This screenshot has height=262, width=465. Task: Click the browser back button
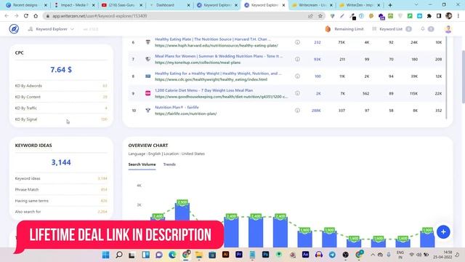pyautogui.click(x=7, y=16)
